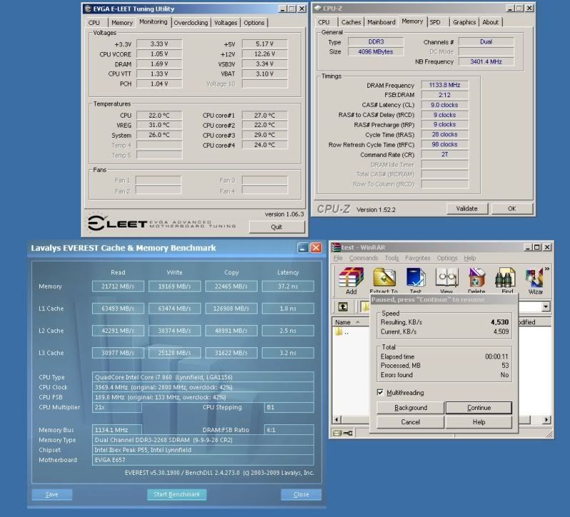Open the CPU-Z Graphics tab
The width and height of the screenshot is (570, 517).
click(x=464, y=22)
